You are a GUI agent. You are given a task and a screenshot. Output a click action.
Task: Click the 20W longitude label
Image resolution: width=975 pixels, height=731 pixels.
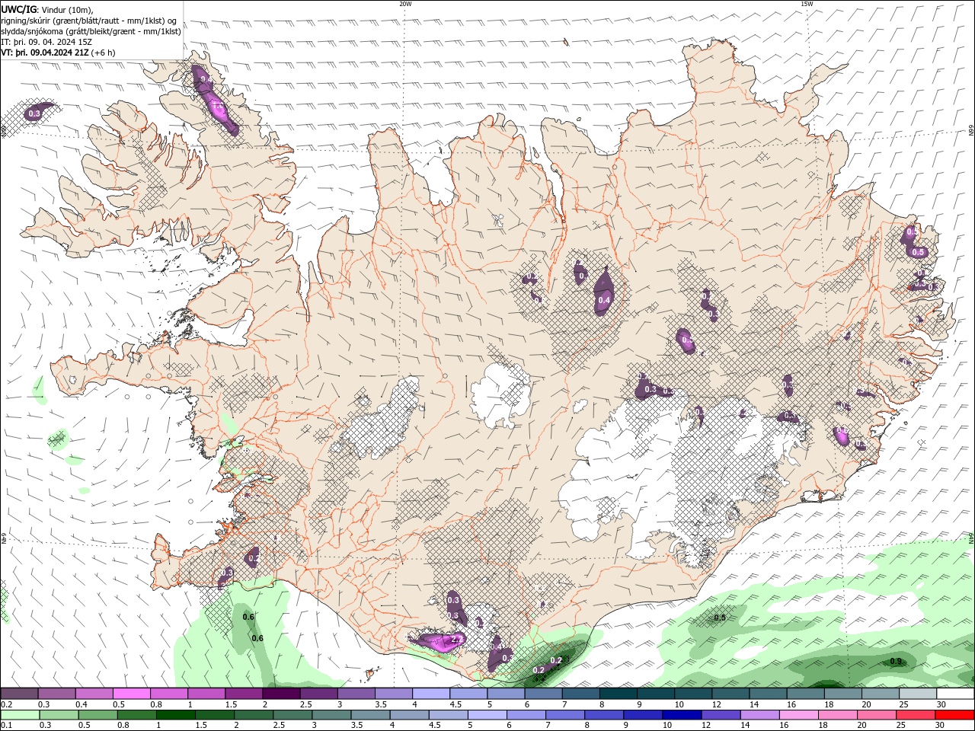(405, 4)
